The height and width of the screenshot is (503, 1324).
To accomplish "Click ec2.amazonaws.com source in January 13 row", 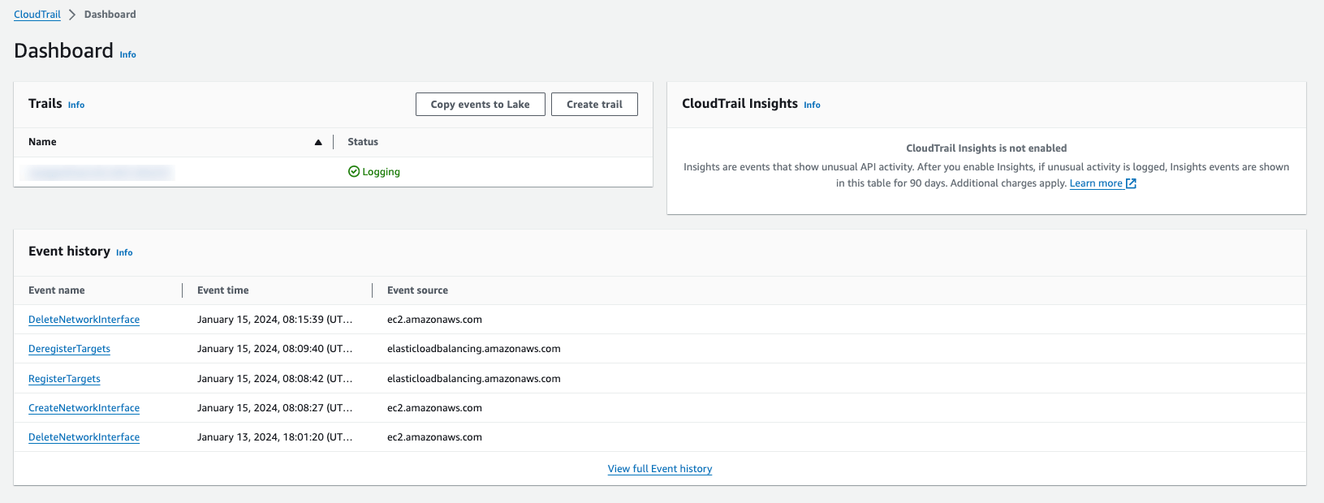I will [x=434, y=437].
